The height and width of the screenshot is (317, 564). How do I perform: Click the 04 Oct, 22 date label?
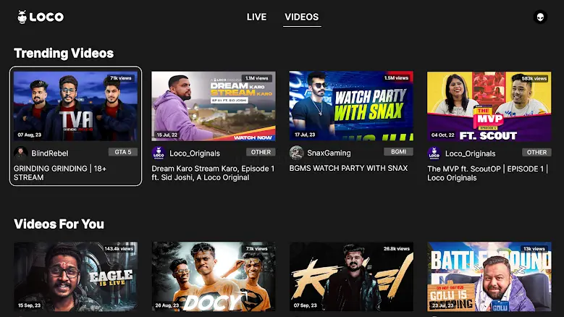(443, 135)
